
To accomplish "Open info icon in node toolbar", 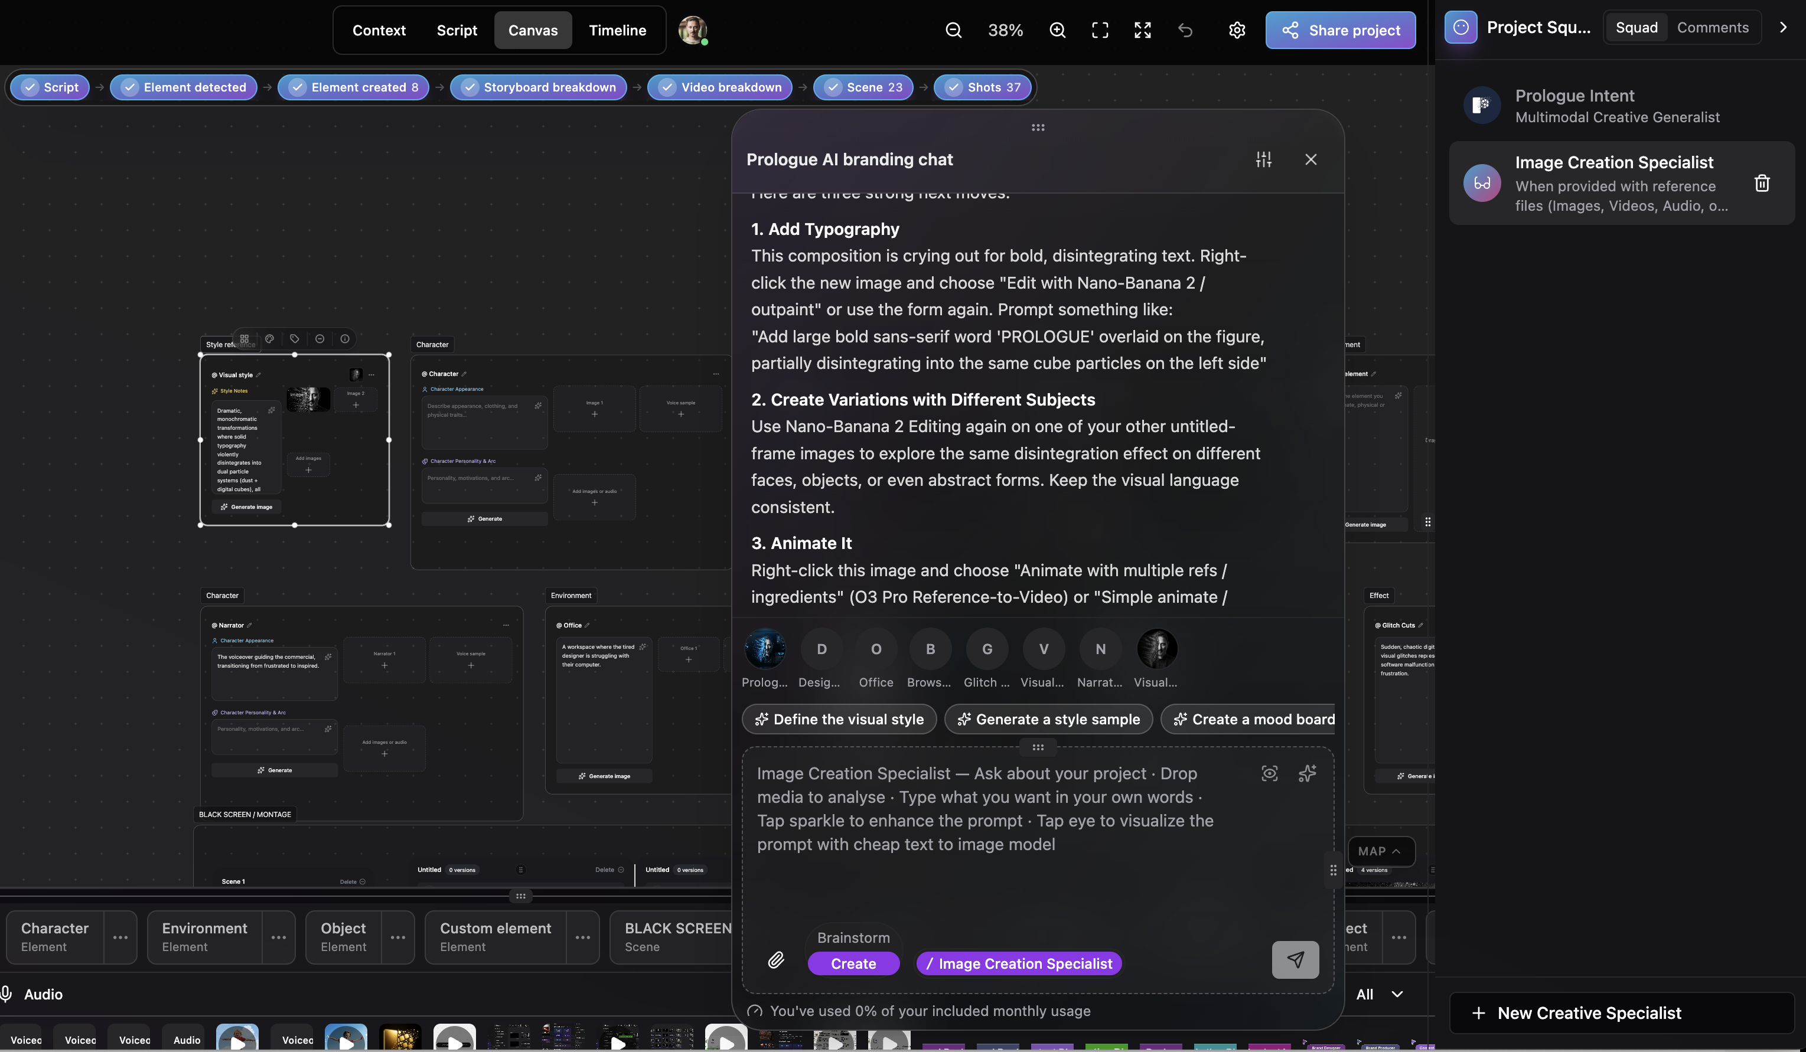I will point(345,339).
